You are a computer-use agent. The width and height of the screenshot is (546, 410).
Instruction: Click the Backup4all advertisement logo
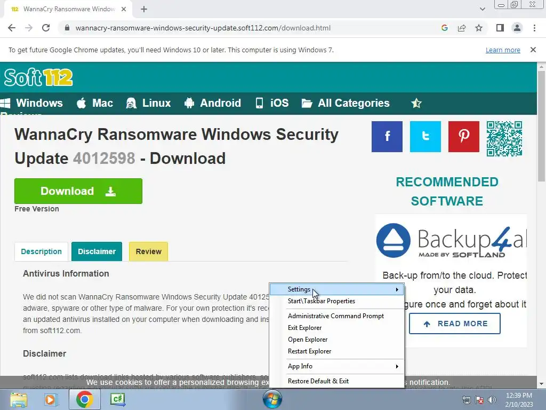[451, 241]
